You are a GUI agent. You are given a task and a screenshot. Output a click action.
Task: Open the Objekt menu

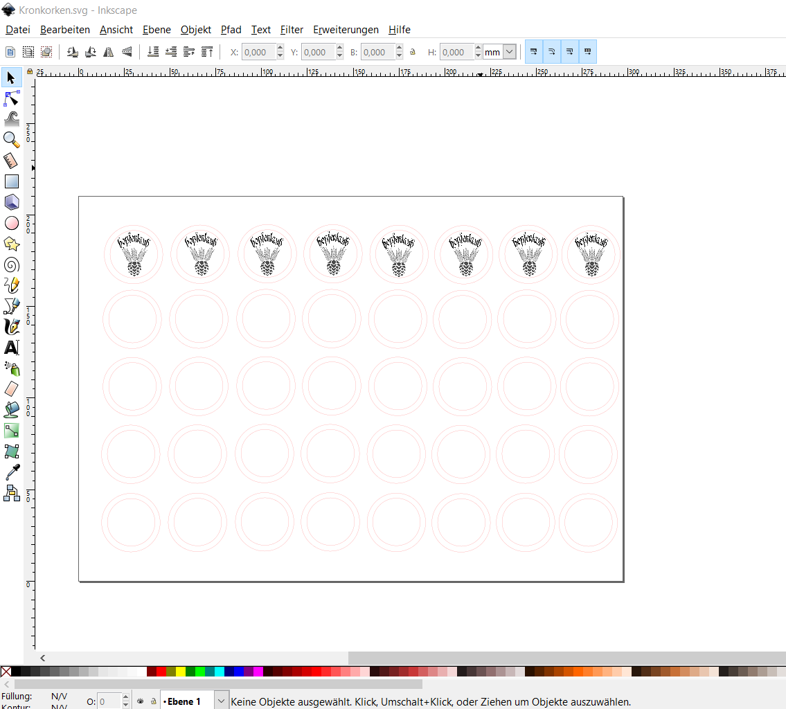pyautogui.click(x=195, y=30)
